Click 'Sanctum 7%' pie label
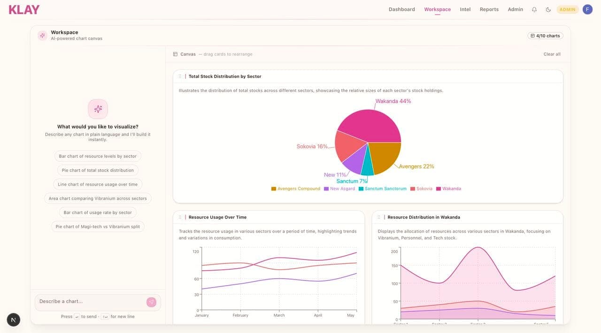This screenshot has width=601, height=333. (352, 181)
